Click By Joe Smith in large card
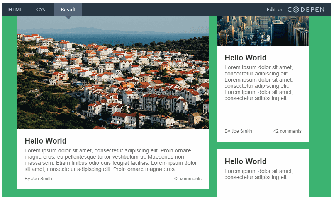 pos(38,179)
